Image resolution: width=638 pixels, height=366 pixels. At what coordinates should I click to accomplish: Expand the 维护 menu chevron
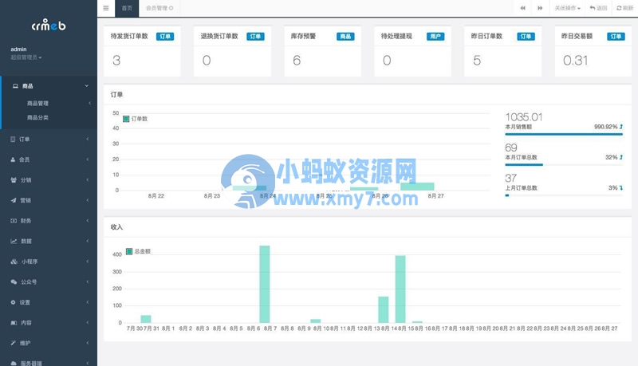click(x=88, y=343)
